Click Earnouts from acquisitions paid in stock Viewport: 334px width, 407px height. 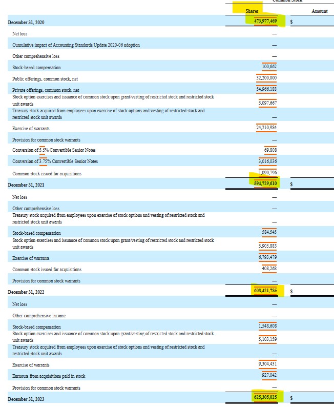point(49,376)
